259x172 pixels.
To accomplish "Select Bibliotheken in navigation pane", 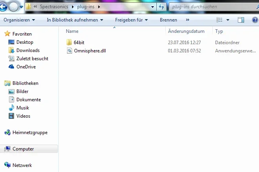I will point(25,83).
